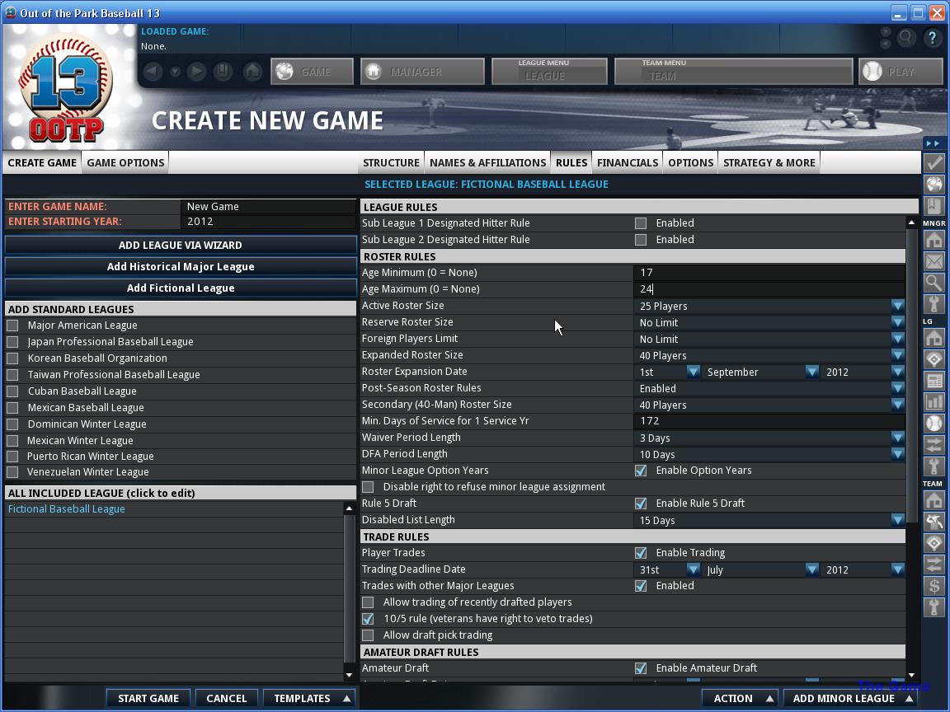
Task: Open the team finances dollar icon
Action: tap(934, 586)
